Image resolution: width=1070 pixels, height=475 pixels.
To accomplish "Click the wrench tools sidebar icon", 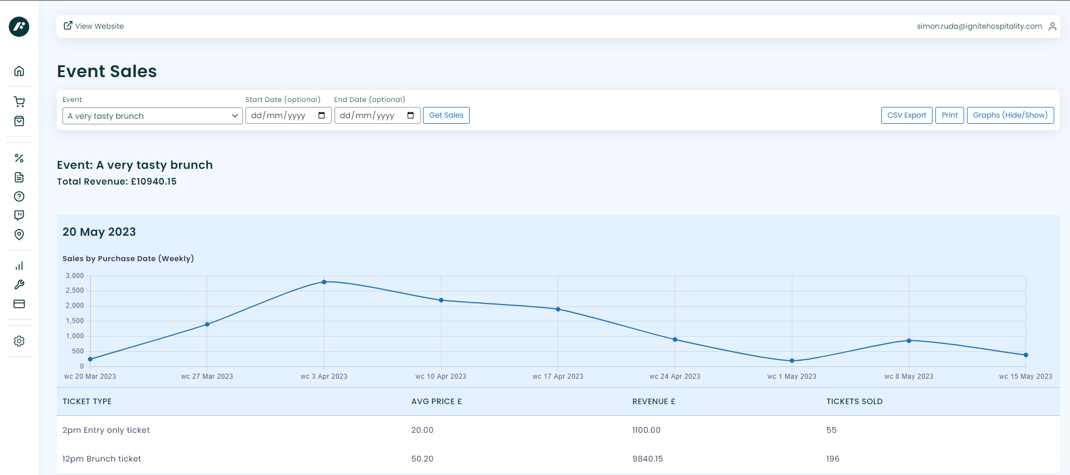I will [19, 285].
